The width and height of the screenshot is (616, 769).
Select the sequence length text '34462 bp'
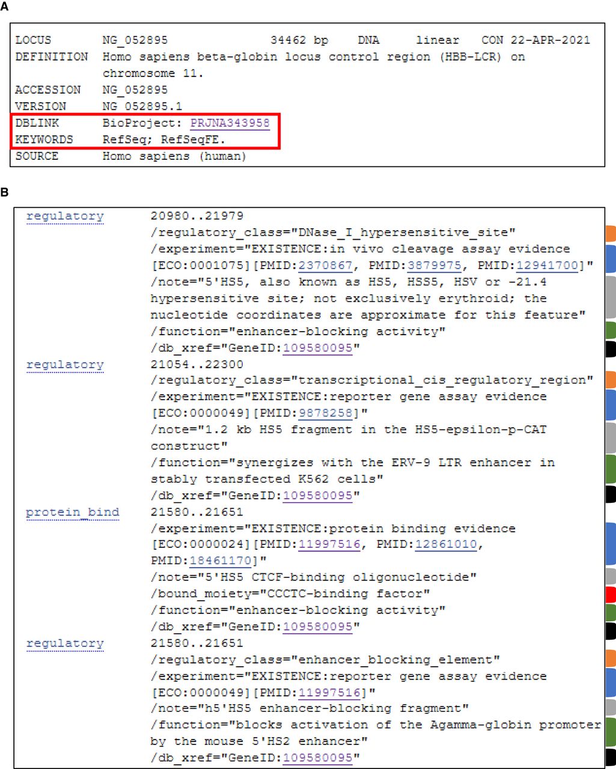coord(299,40)
